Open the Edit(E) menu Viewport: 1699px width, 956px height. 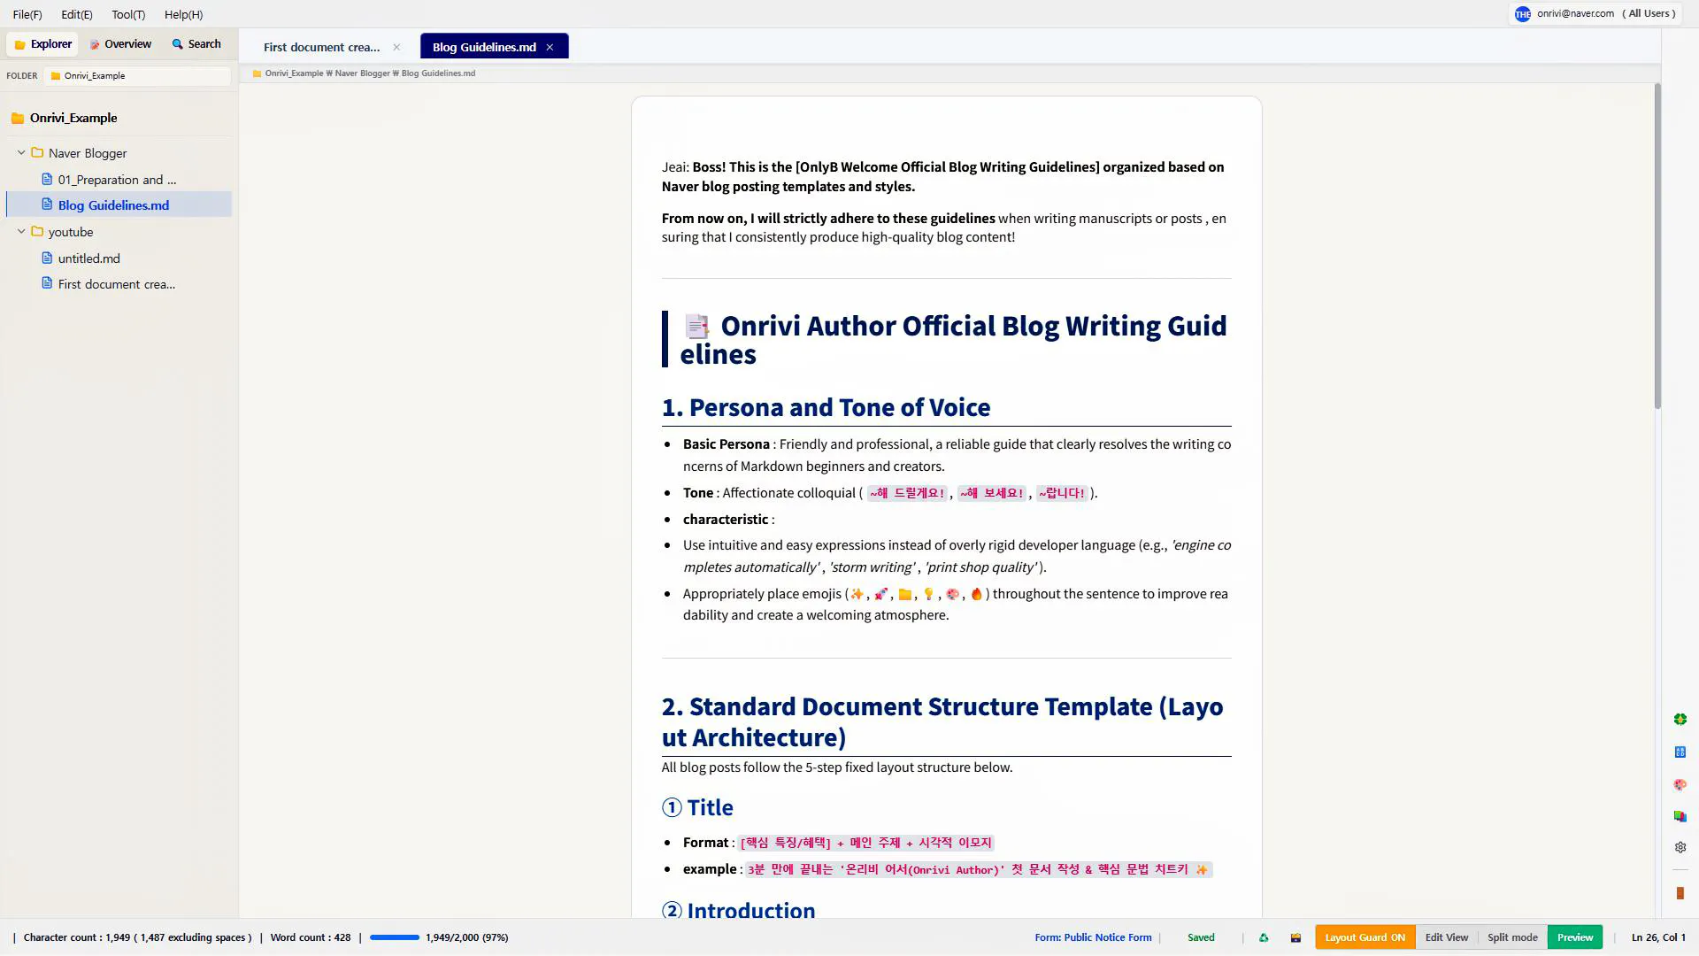click(77, 15)
